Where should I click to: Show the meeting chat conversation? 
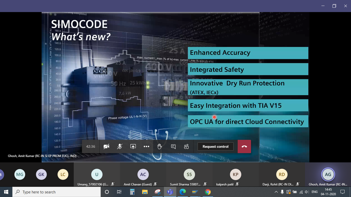coord(173,146)
